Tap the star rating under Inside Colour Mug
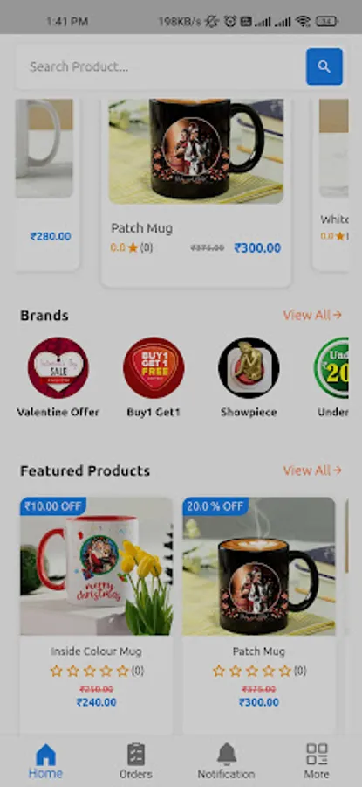Viewport: 362px width, 787px height. click(x=90, y=671)
